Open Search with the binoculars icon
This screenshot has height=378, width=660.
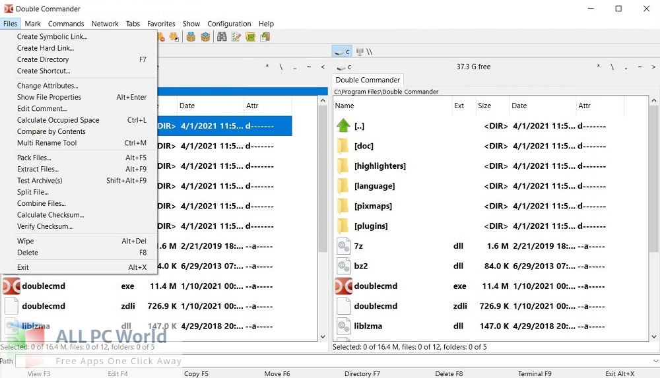point(222,37)
